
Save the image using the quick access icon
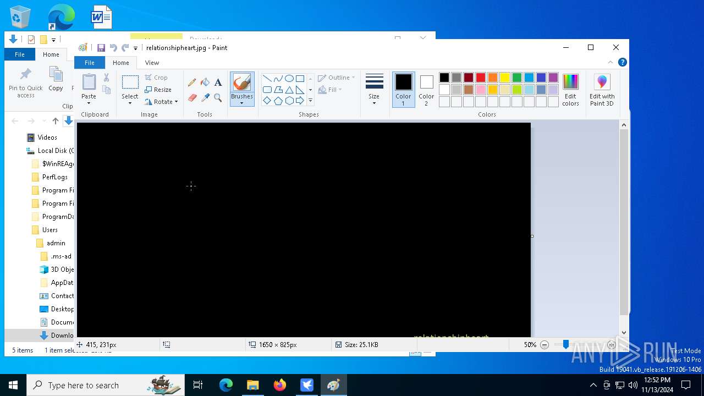(101, 48)
